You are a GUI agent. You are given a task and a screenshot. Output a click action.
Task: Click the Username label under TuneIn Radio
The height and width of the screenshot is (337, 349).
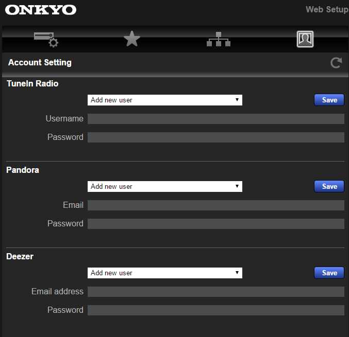64,119
